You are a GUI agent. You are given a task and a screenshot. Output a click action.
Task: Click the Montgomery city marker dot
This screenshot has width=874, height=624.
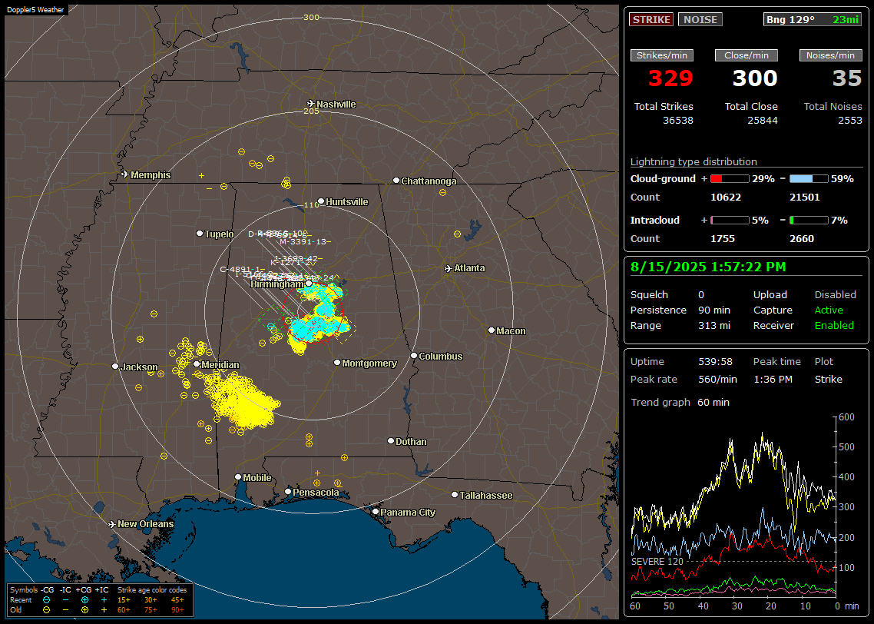tap(337, 363)
